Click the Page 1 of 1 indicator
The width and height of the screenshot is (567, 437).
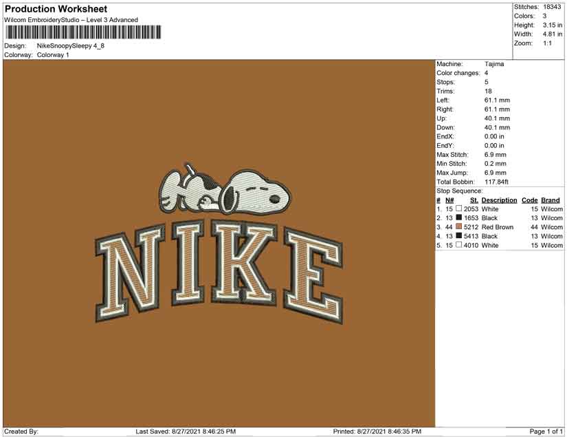pyautogui.click(x=546, y=431)
